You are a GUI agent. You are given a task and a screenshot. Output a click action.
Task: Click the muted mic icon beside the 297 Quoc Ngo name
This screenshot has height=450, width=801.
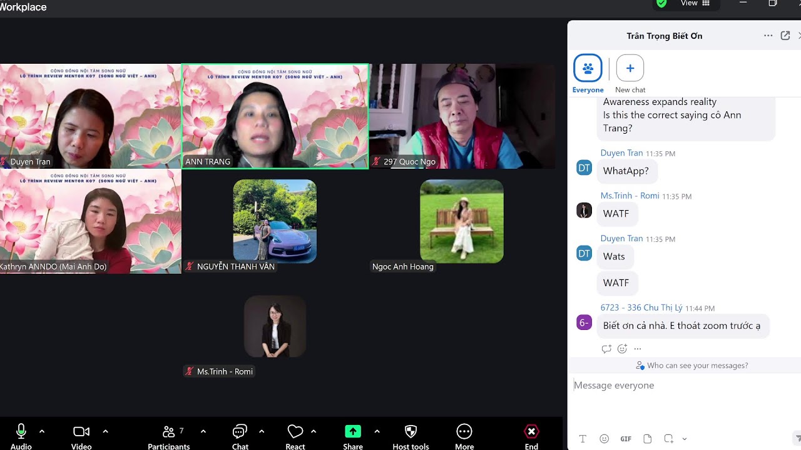coord(377,161)
